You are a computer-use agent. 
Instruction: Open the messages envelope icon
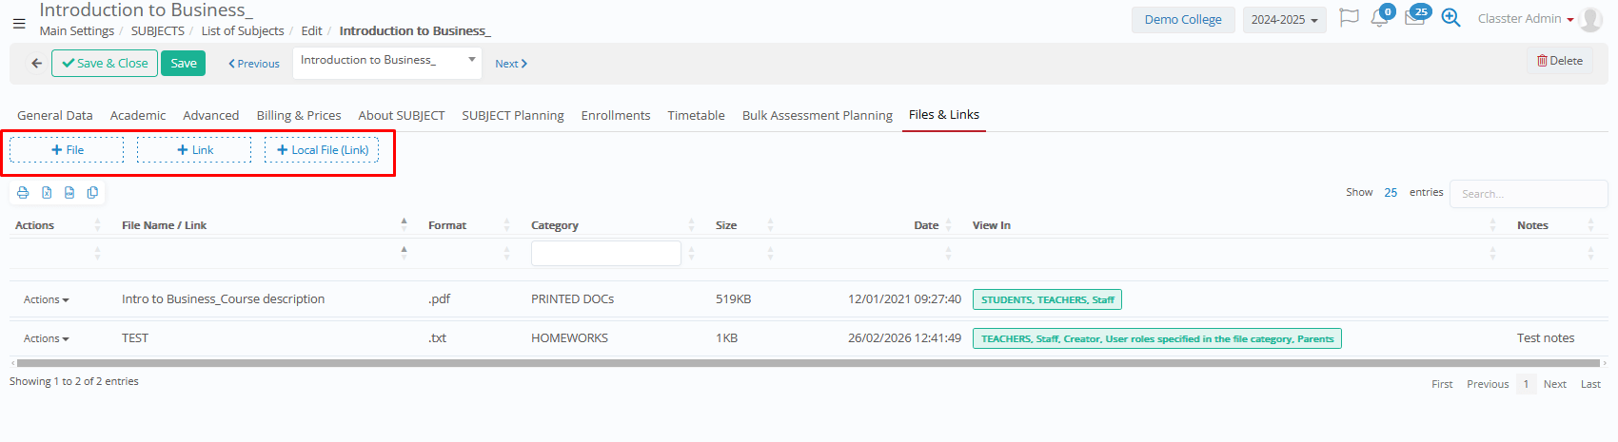[x=1414, y=19]
